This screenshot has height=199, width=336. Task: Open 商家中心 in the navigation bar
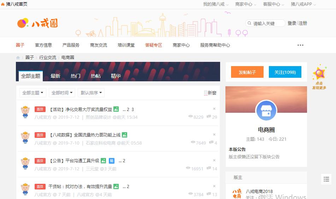(181, 45)
